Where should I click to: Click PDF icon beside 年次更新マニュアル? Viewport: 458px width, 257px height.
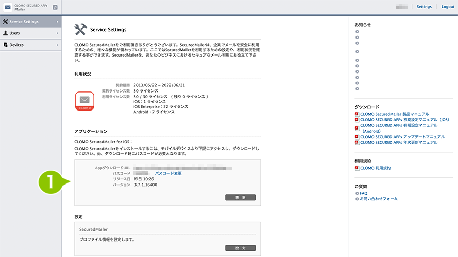pyautogui.click(x=357, y=142)
